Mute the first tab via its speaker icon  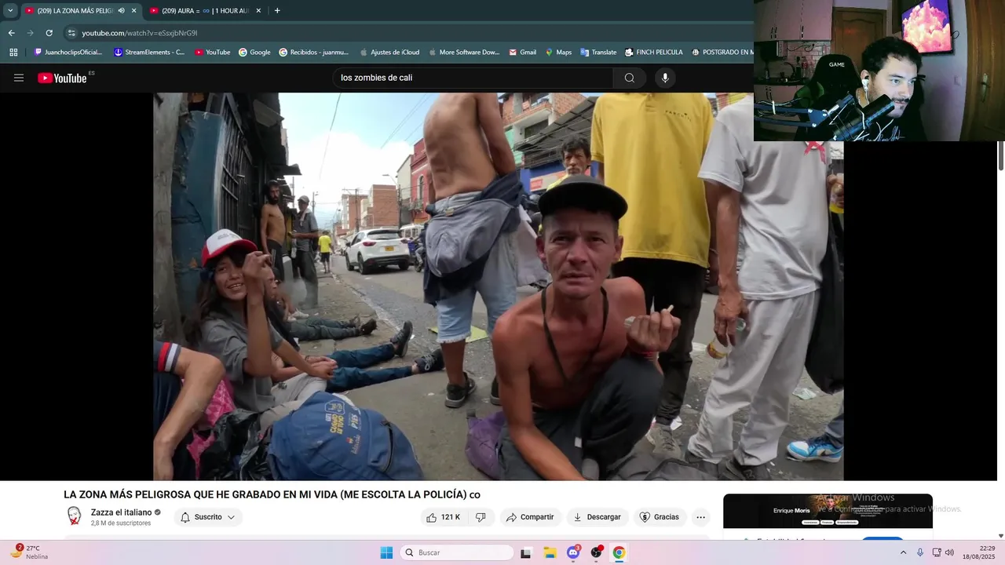click(x=121, y=11)
